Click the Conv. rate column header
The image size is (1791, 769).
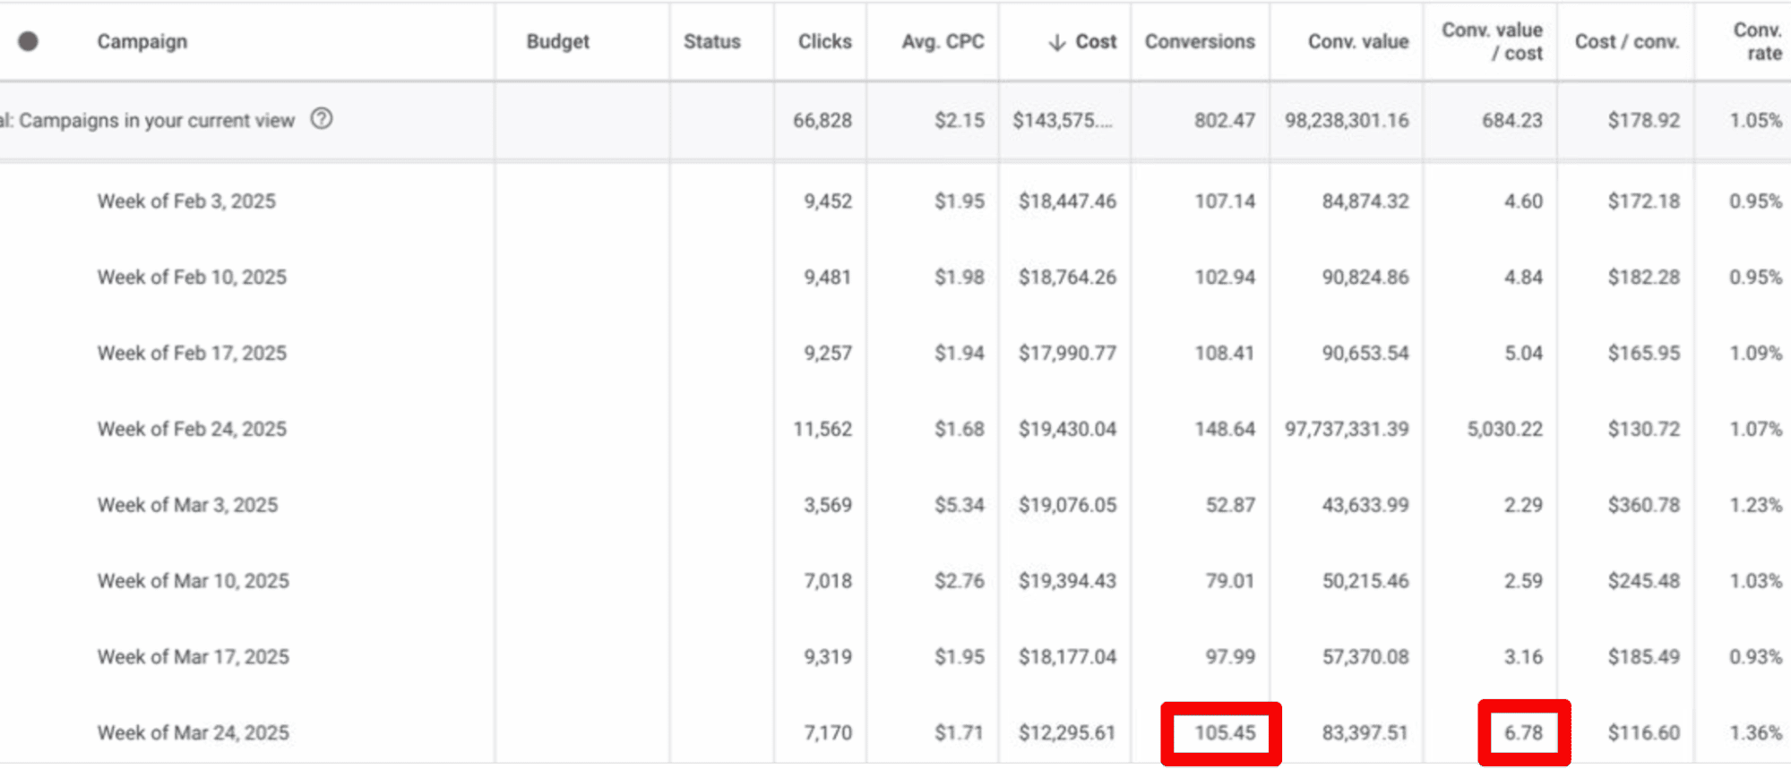coord(1756,42)
